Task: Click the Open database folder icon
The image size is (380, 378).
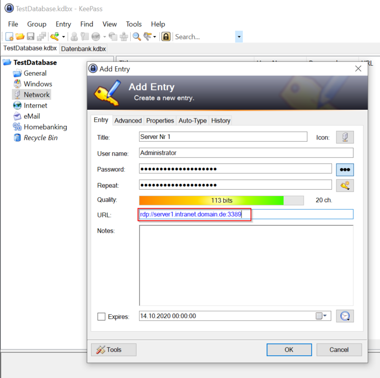Action: [x=20, y=37]
